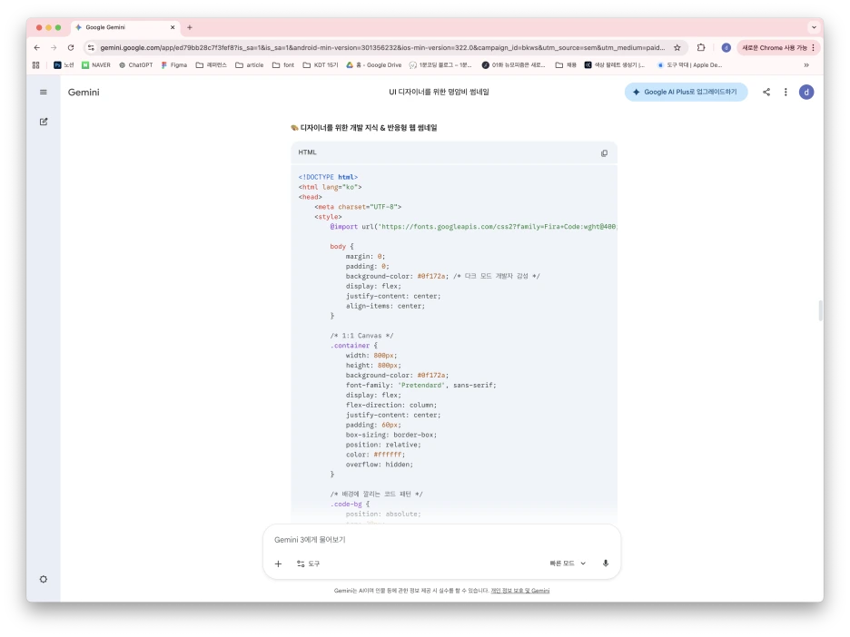Open the 개인 정보 보호 및 Gemini link
This screenshot has height=637, width=850.
tap(519, 591)
